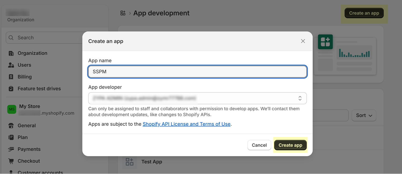Open Customer accounts in the sidebar
Viewport: 402px width, 174px height.
coord(40,172)
